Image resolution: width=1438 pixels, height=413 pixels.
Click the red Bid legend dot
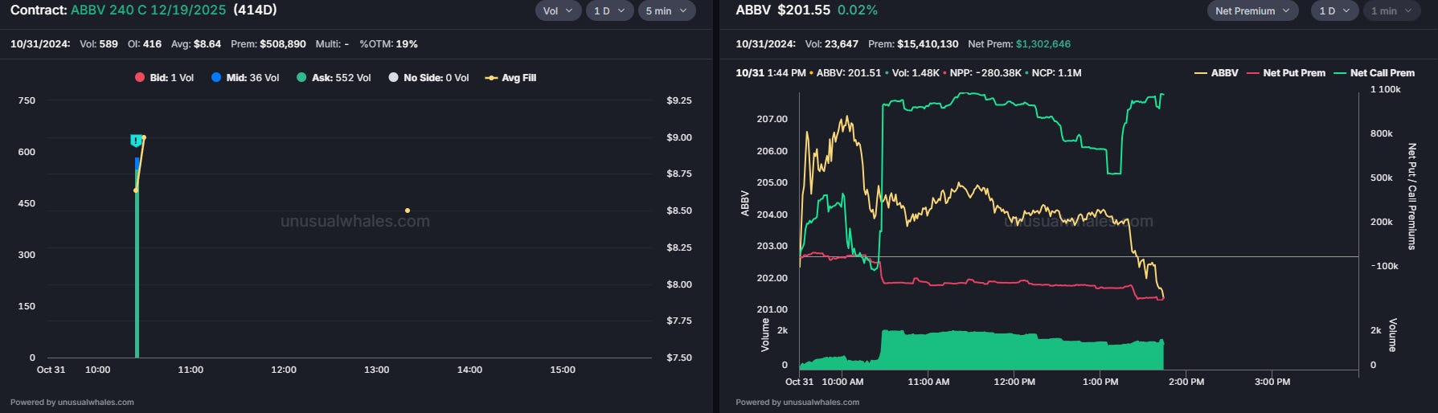(x=139, y=78)
